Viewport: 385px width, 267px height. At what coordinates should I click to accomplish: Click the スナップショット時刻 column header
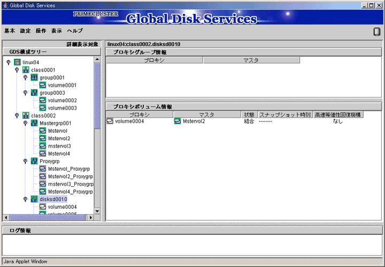pos(285,115)
